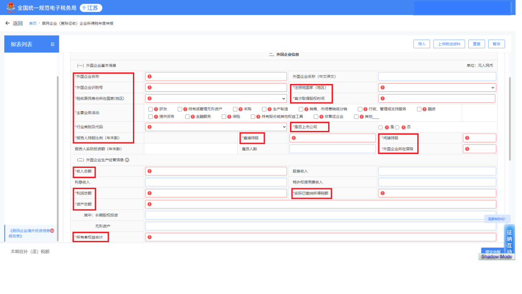522x294 pixels.
Task: Tick the 金融服务 checkbox
Action: click(187, 117)
